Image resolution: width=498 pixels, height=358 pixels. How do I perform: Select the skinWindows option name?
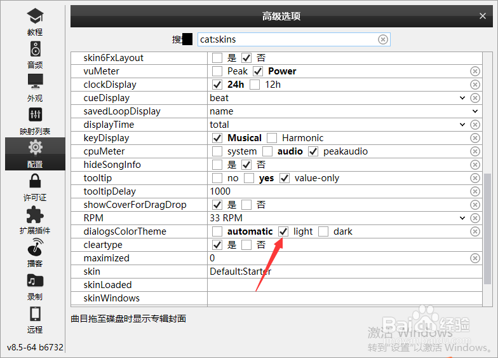coord(112,298)
